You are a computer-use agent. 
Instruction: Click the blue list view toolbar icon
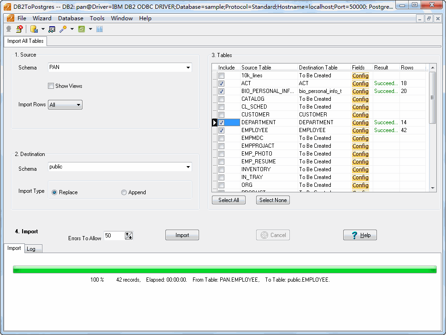pos(99,29)
